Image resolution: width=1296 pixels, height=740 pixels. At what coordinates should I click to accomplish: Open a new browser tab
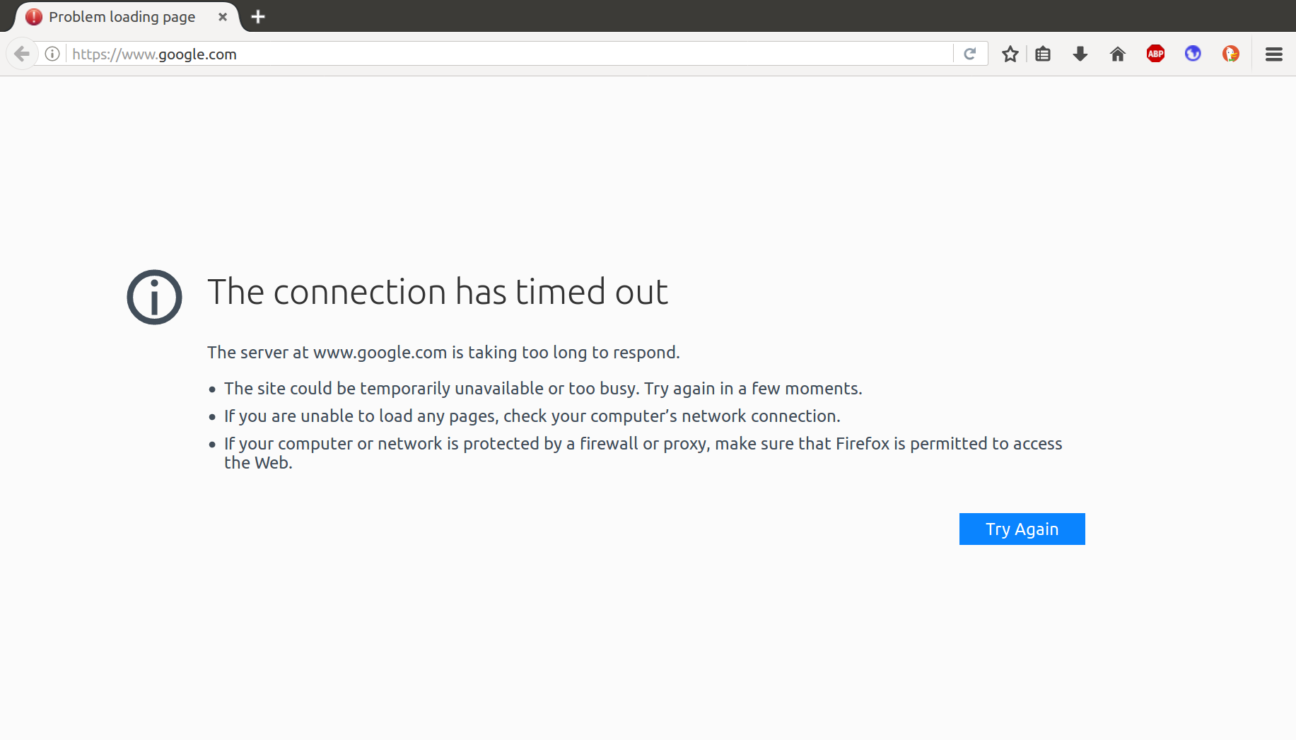(x=257, y=16)
